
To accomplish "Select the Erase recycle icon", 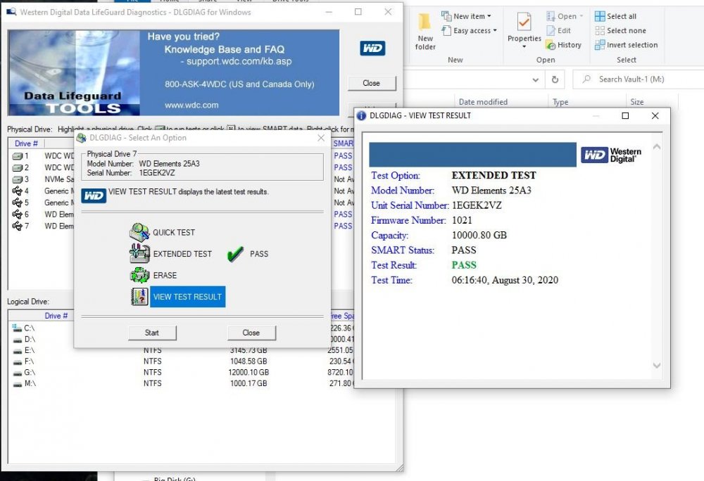I will [139, 275].
